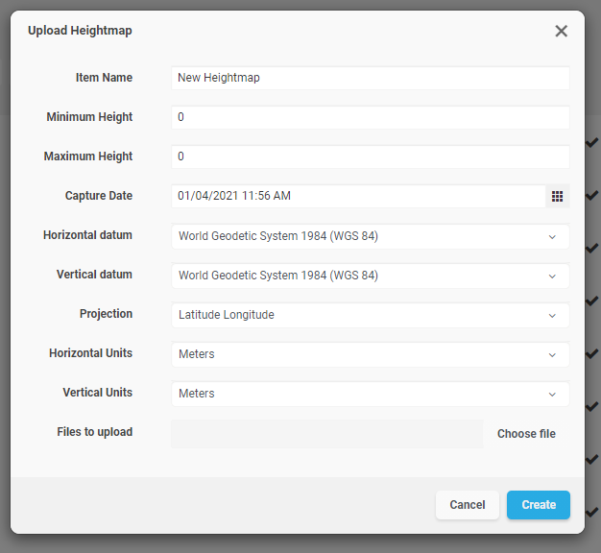The height and width of the screenshot is (553, 601).
Task: Click the Maximum Height input field
Action: point(370,156)
